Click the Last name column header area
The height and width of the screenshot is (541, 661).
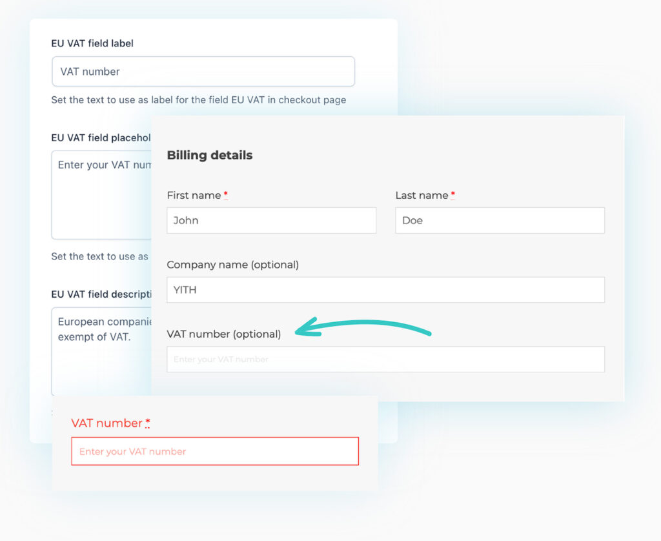coord(422,195)
